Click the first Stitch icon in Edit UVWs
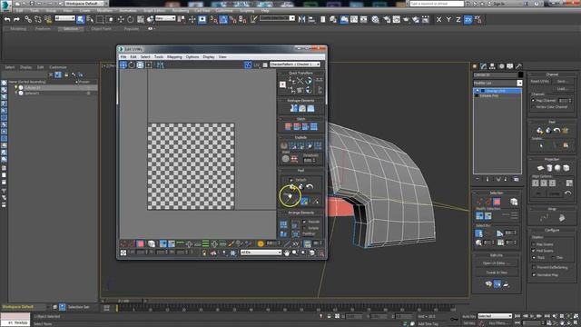Viewport: 581px width, 327px height. click(x=289, y=126)
